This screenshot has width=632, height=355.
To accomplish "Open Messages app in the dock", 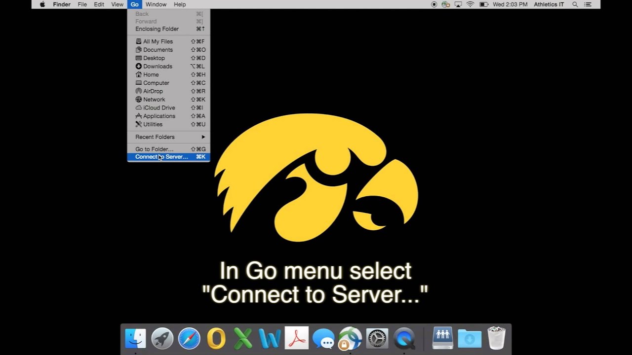I will 323,339.
